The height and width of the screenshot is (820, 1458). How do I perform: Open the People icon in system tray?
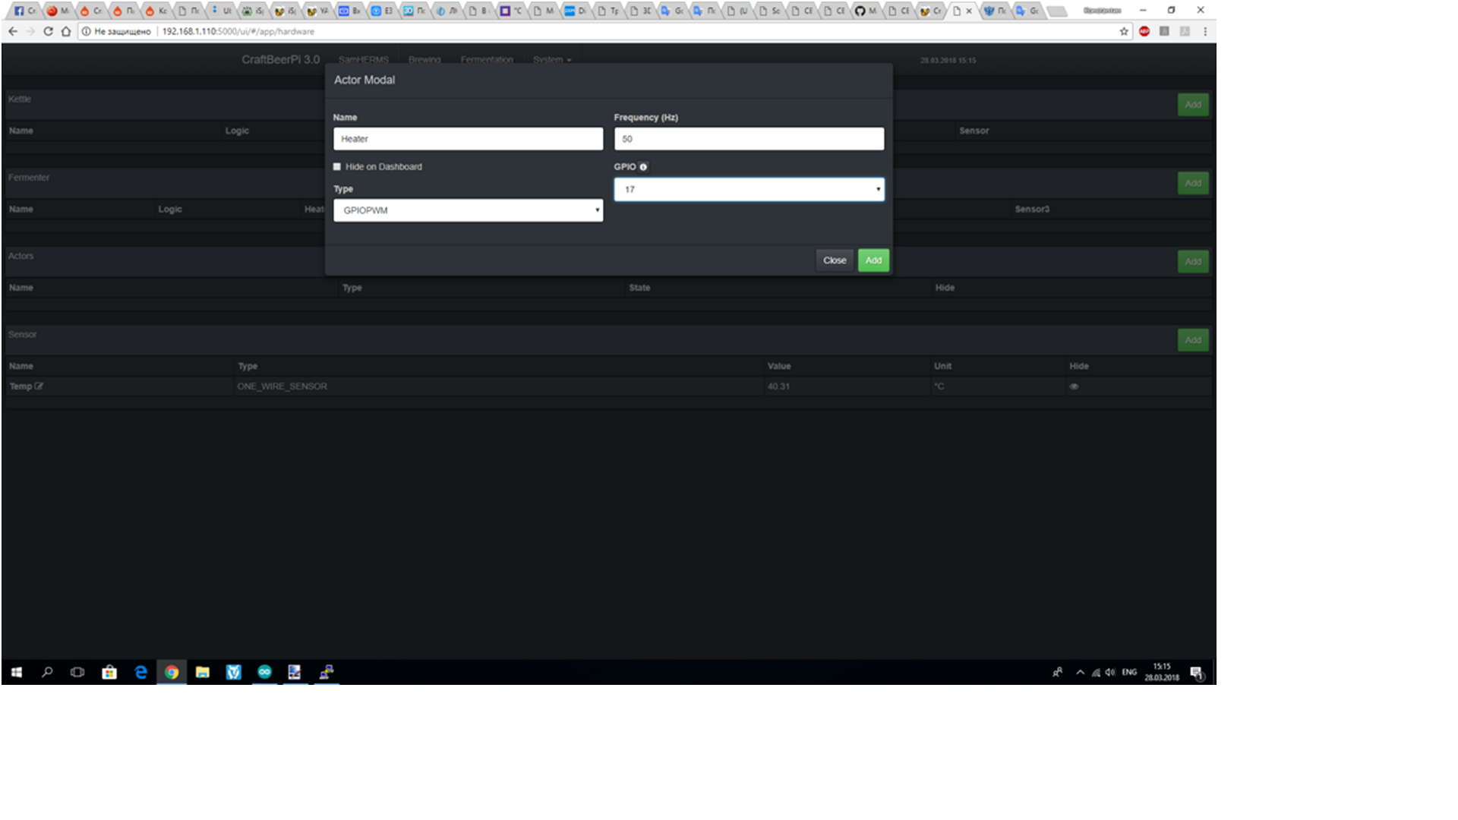[x=1057, y=672]
